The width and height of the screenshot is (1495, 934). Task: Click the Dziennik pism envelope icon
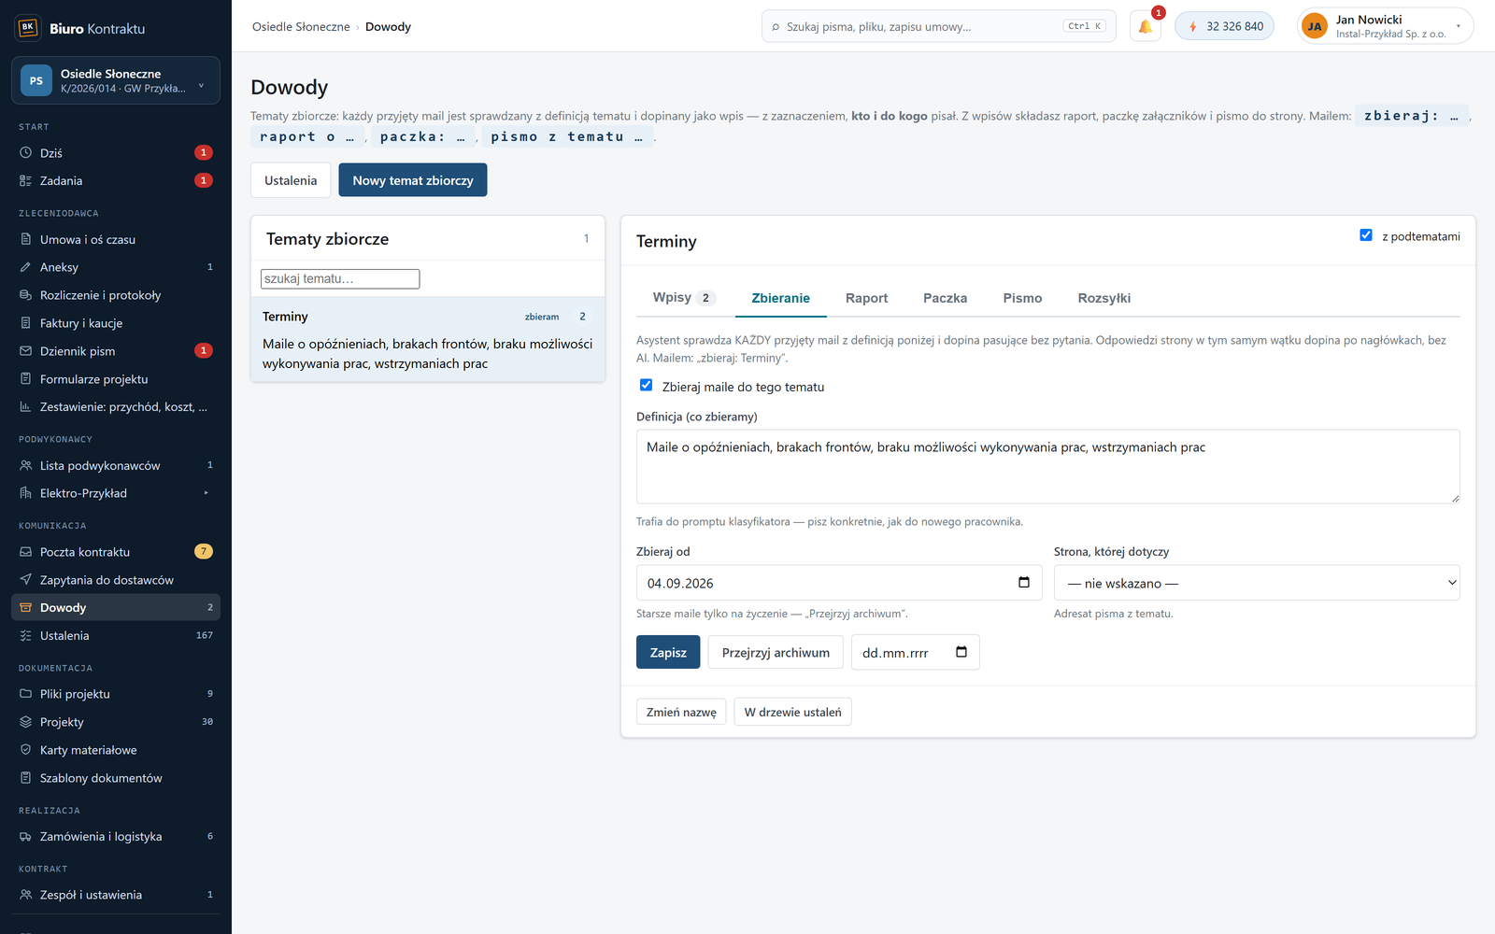point(26,351)
